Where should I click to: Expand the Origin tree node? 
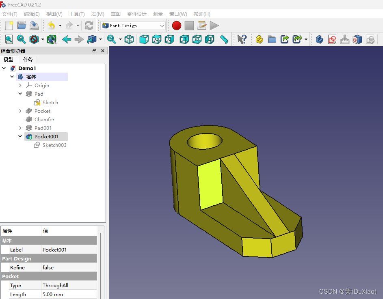pos(20,86)
